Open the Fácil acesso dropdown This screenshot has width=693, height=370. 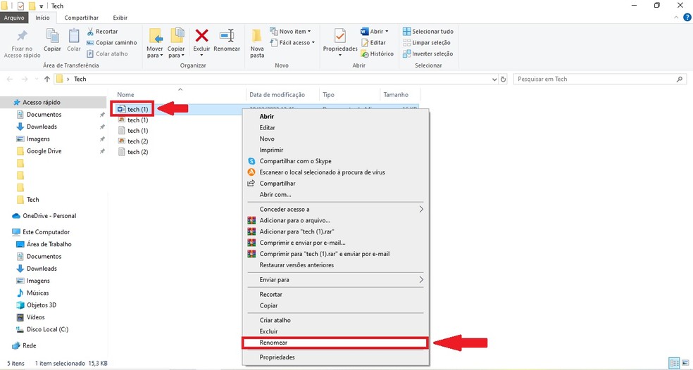292,42
